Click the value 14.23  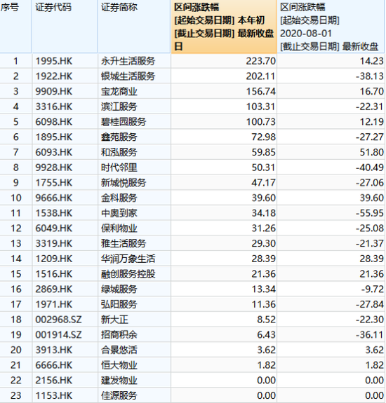[x=371, y=61]
